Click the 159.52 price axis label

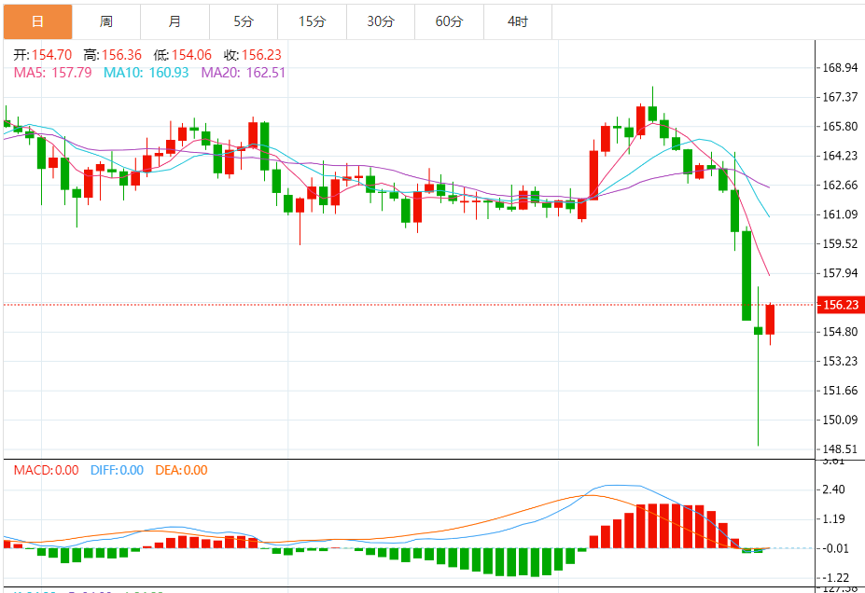[840, 243]
